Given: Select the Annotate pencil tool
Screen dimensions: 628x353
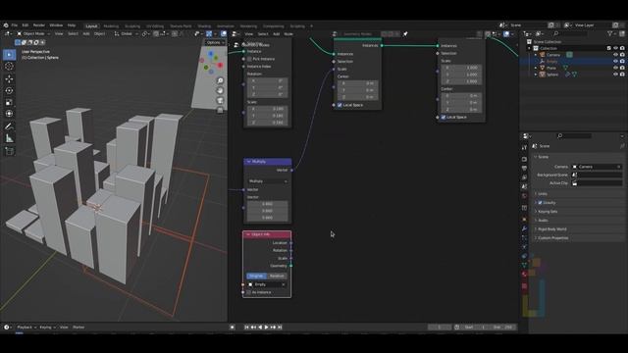Looking at the screenshot, I should [9, 126].
